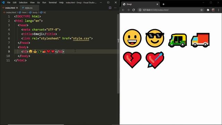222x125 pixels.
Task: Select index.html in the breadcrumb
Action: [x=11, y=12]
